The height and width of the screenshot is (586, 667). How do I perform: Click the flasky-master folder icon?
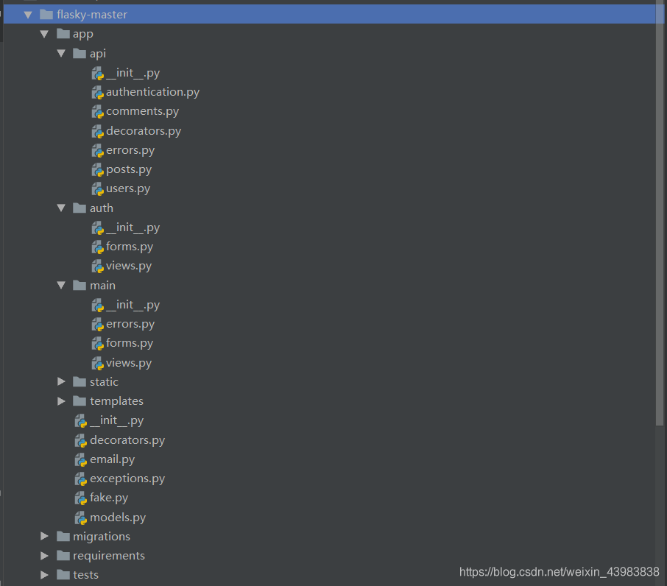46,15
